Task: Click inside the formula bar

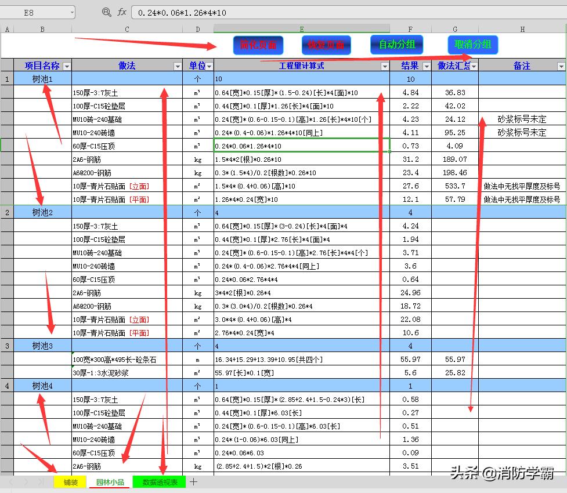Action: pyautogui.click(x=261, y=12)
